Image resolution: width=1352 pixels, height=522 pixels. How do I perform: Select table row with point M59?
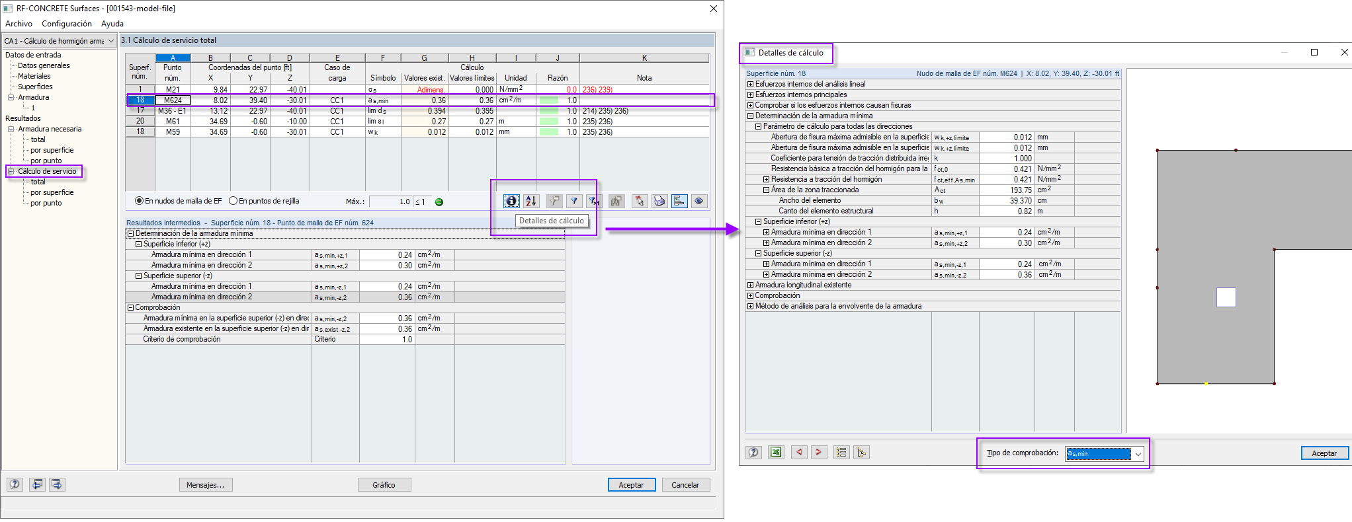pos(417,132)
